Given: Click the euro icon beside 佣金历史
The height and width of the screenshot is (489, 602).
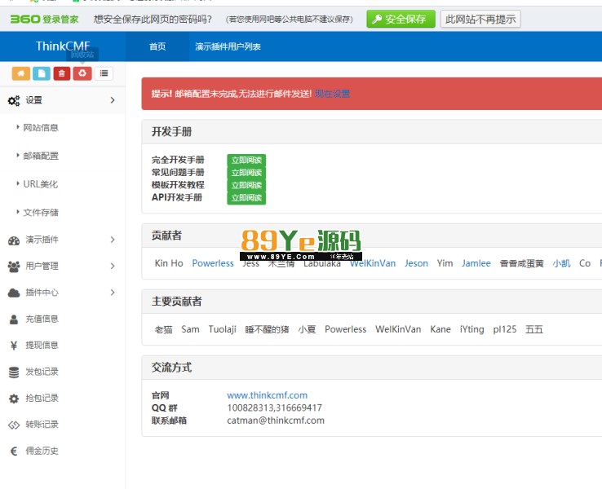Looking at the screenshot, I should click(x=14, y=452).
